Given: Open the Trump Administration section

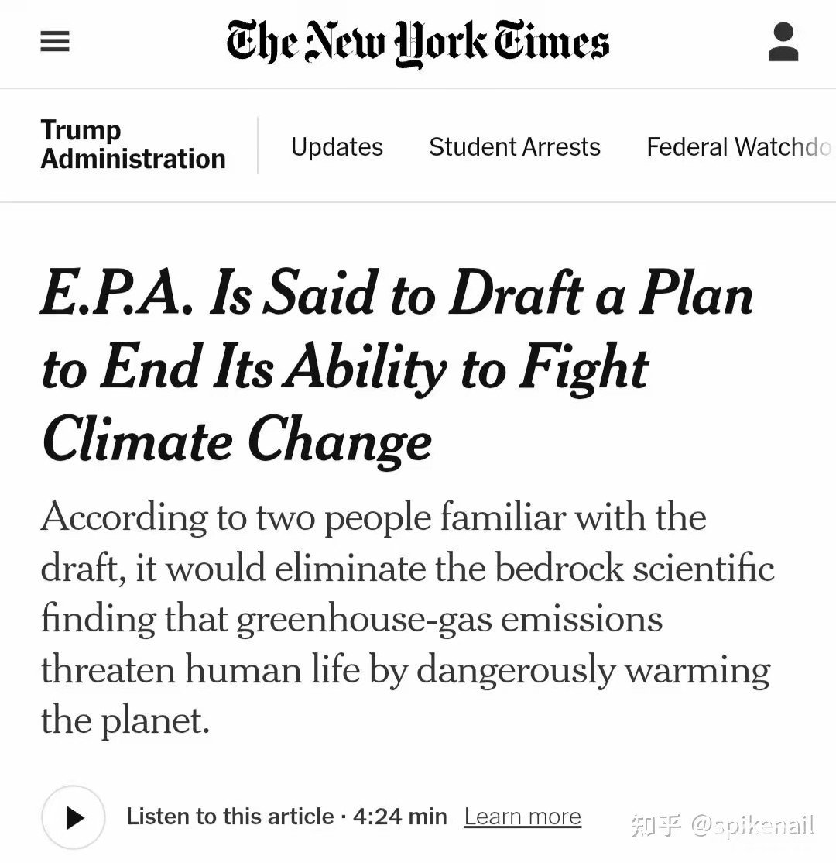Looking at the screenshot, I should coord(132,145).
